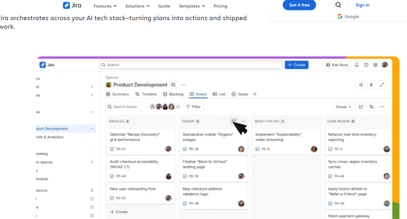Open the settings gear icon
The image size is (407, 219).
[375, 65]
